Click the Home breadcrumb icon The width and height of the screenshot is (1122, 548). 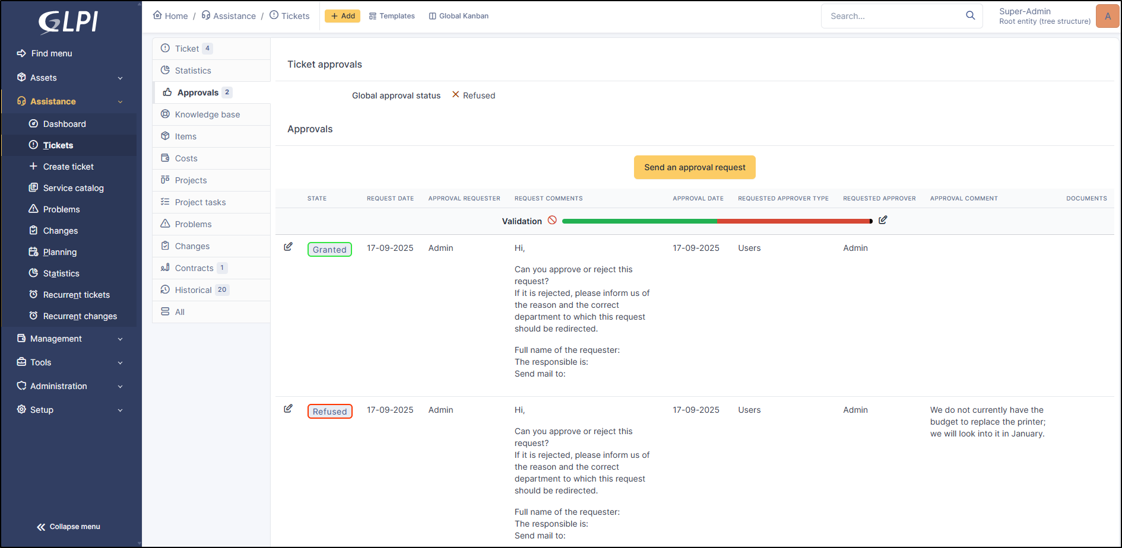[157, 15]
